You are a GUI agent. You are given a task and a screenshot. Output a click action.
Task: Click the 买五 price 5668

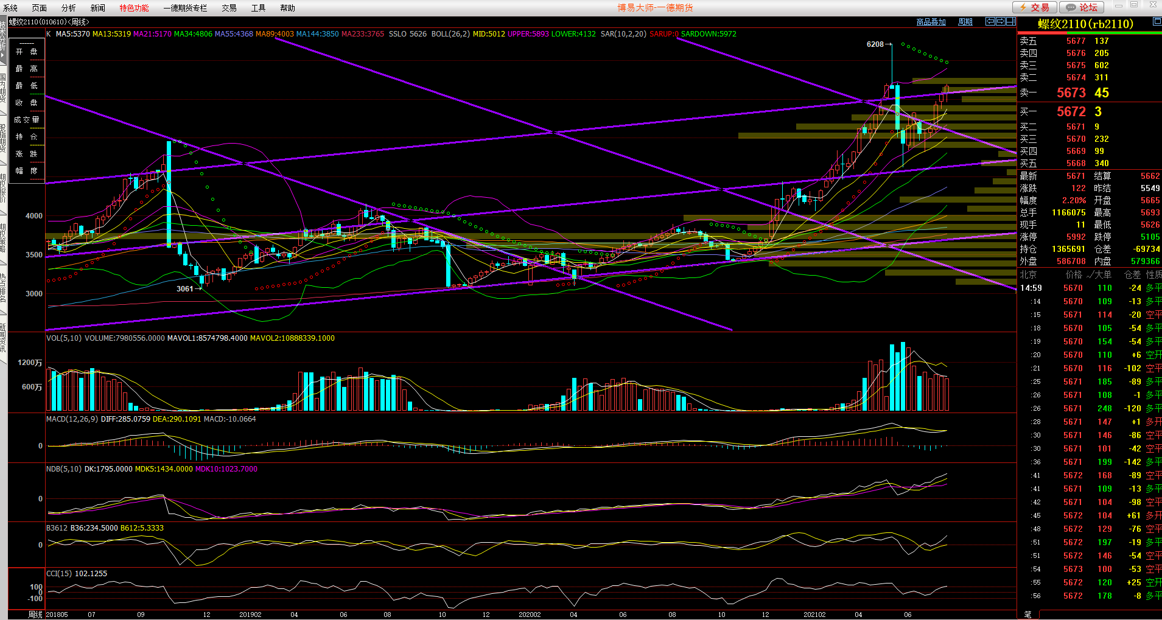coord(1076,163)
